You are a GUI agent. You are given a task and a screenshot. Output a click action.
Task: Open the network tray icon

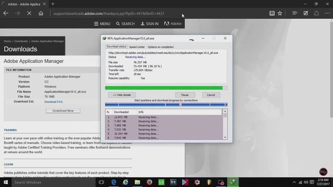300,182
